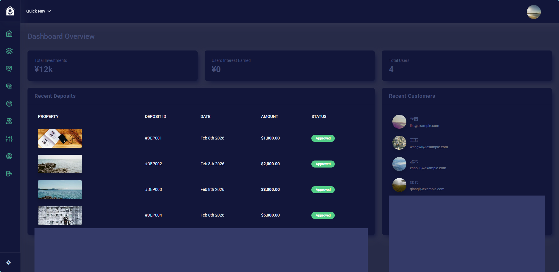
Task: Click the Approved badge for #DEP002
Action: coord(323,164)
